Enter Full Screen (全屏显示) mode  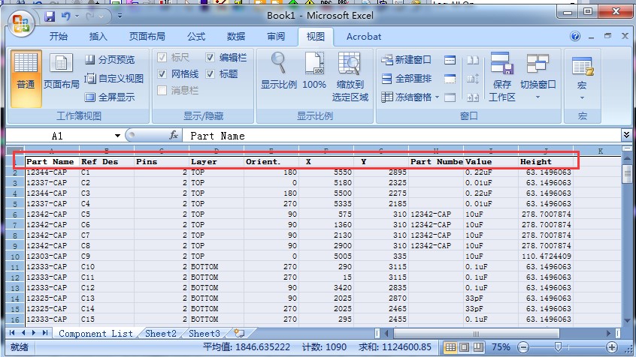pos(110,97)
